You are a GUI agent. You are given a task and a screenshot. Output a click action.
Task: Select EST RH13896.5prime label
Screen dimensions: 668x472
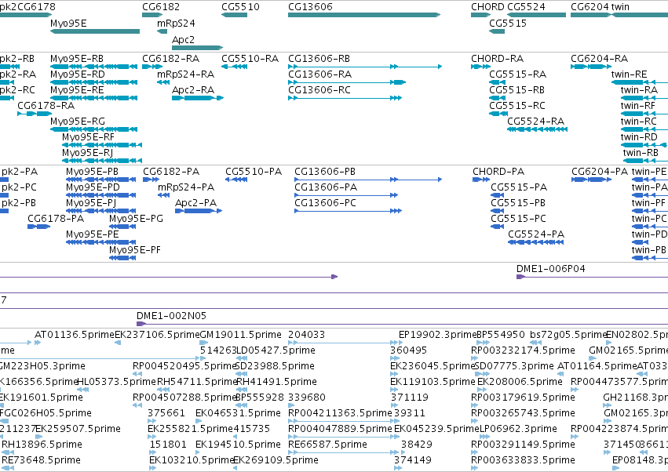[x=42, y=445]
